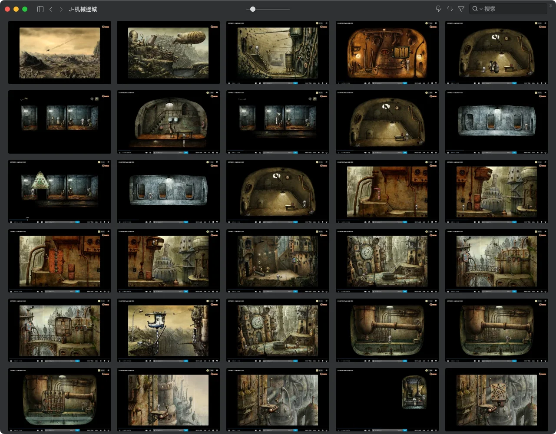Screen dimensions: 556x434
Task: Select the blue J-shaped crane thumbnail
Action: (x=169, y=330)
